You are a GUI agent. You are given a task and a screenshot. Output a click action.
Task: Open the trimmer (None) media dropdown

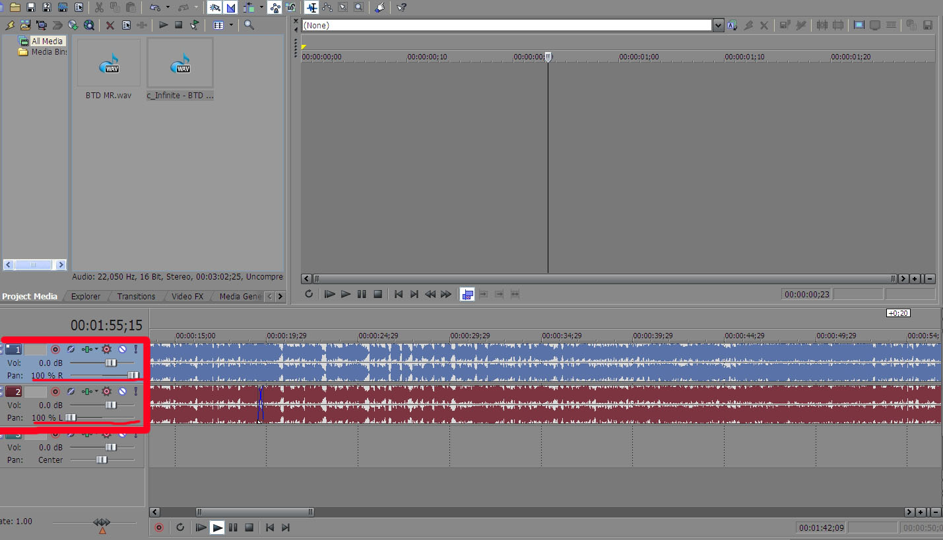718,25
